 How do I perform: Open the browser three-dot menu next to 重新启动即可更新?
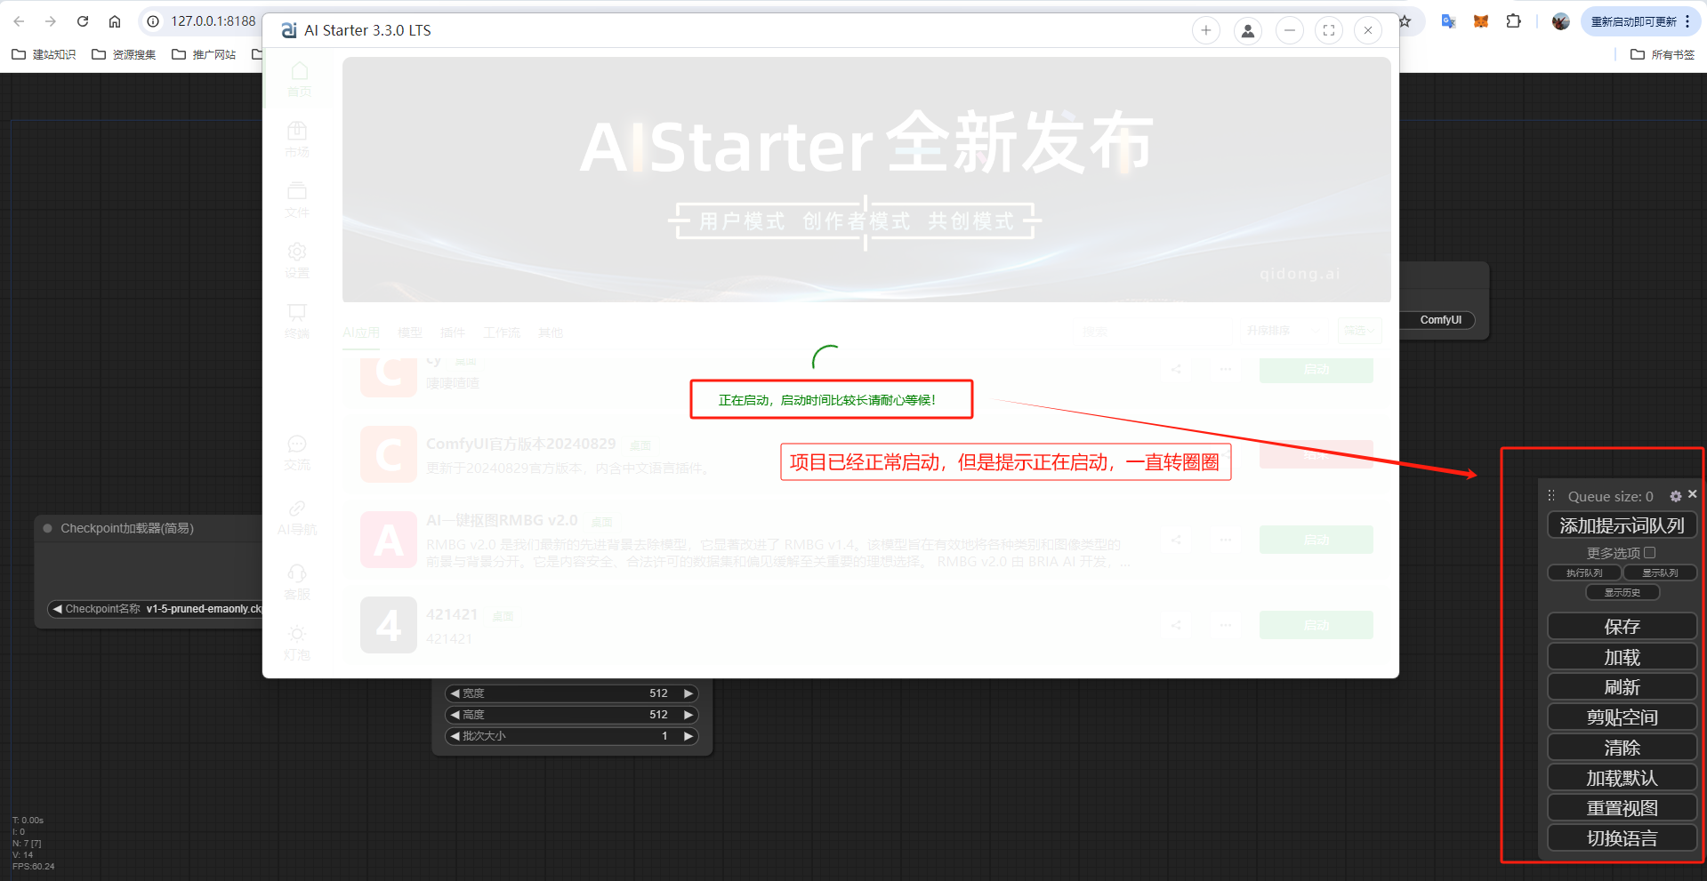pyautogui.click(x=1687, y=21)
